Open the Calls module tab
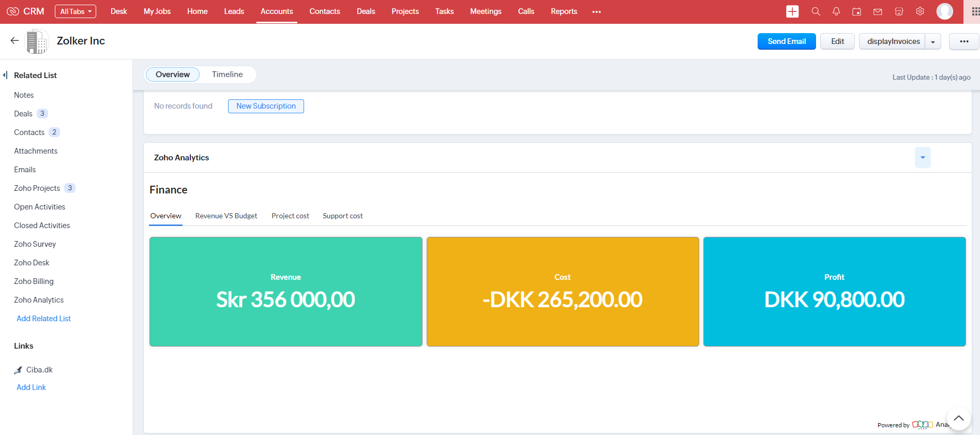The image size is (980, 435). pyautogui.click(x=526, y=11)
